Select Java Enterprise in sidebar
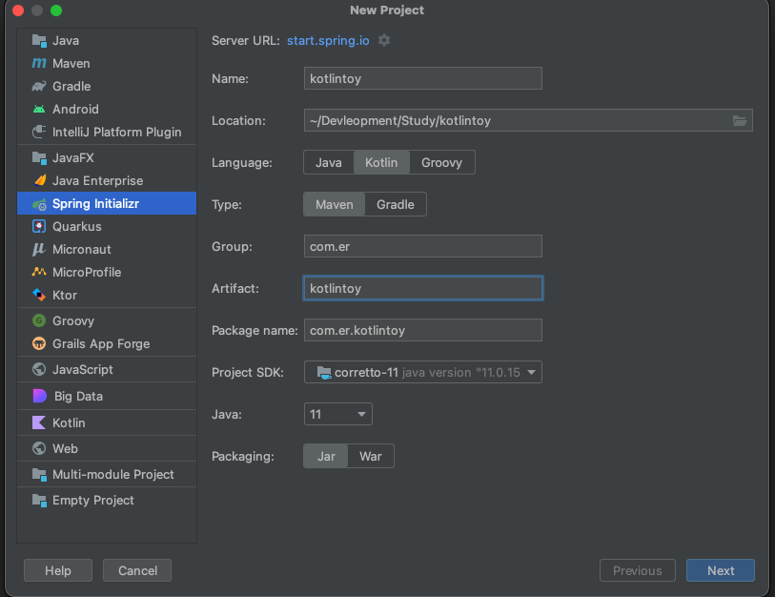Viewport: 775px width, 597px height. coord(107,180)
